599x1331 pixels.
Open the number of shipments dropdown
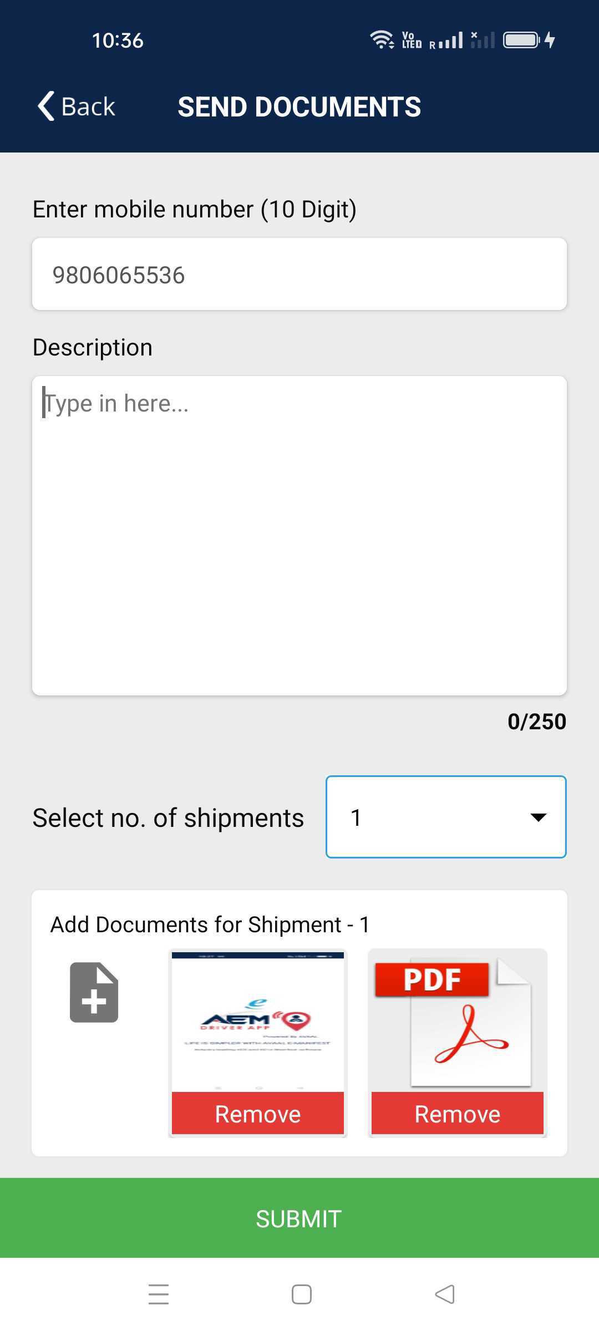pyautogui.click(x=446, y=817)
